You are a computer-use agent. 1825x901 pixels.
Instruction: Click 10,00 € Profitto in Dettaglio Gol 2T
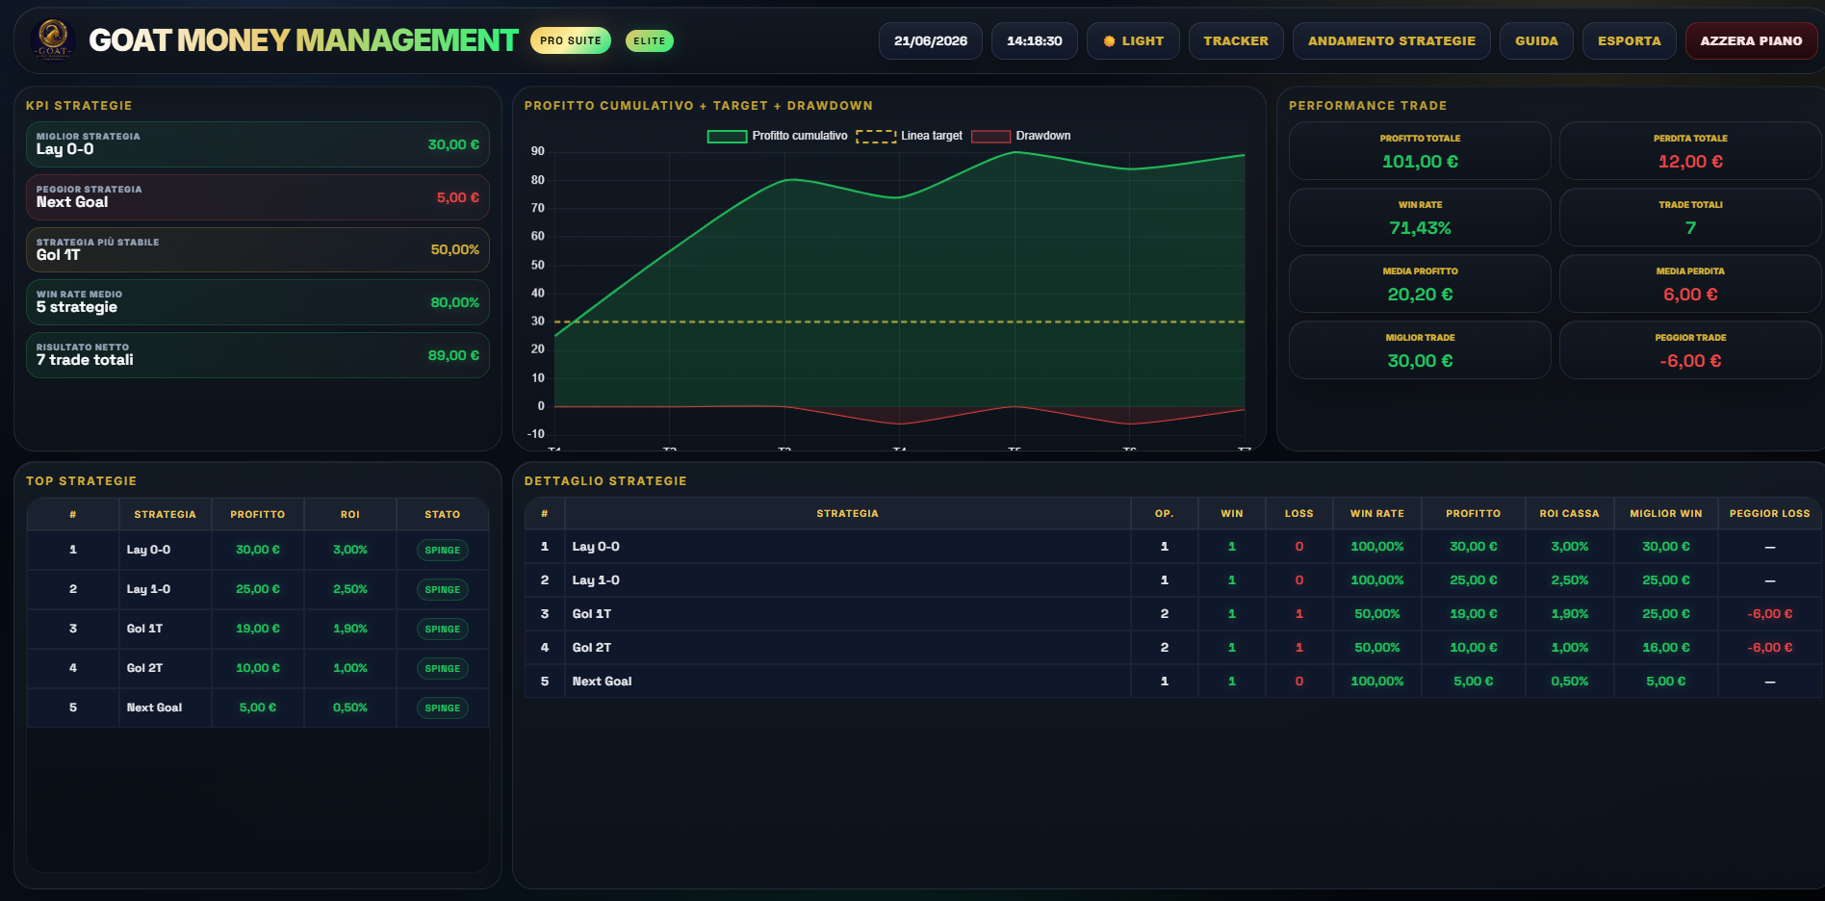pos(1473,648)
